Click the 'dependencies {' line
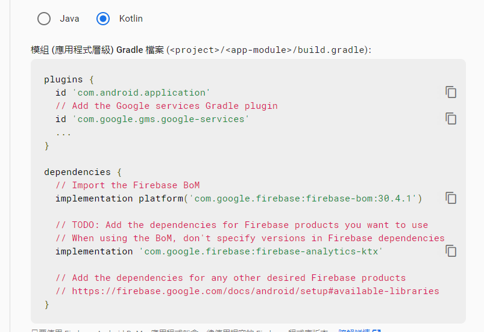 click(x=83, y=172)
